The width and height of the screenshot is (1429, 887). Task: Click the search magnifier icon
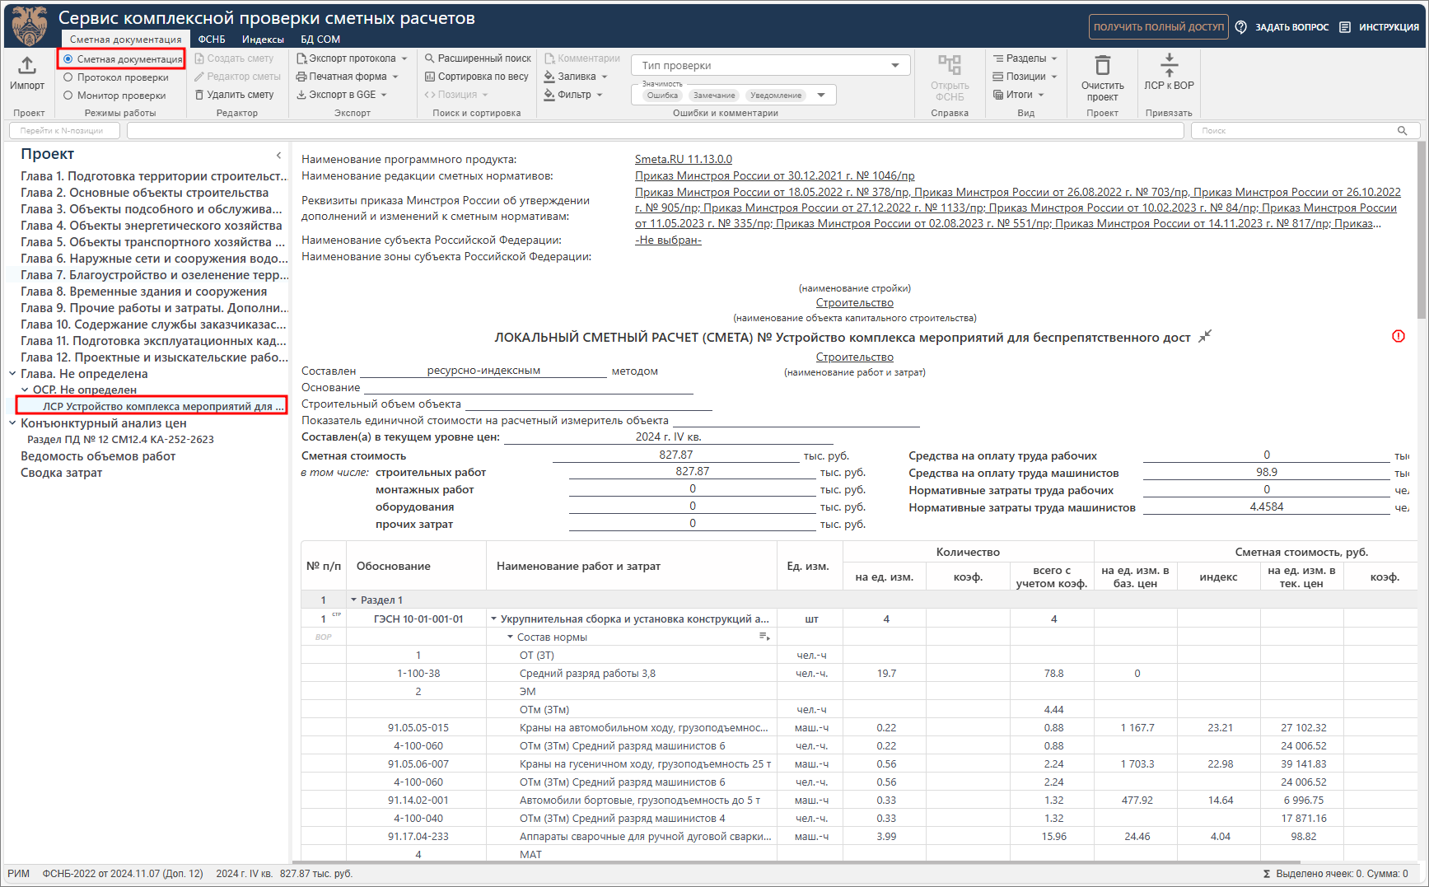(x=1402, y=131)
